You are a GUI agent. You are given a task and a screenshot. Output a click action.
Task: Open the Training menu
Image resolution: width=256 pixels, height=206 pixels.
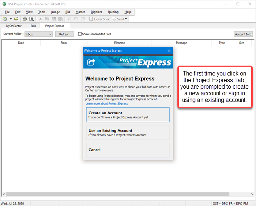click(113, 12)
